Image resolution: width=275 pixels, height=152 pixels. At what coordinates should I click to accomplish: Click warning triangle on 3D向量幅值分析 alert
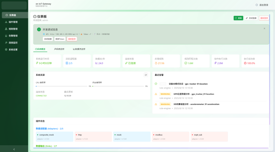pos(156,104)
